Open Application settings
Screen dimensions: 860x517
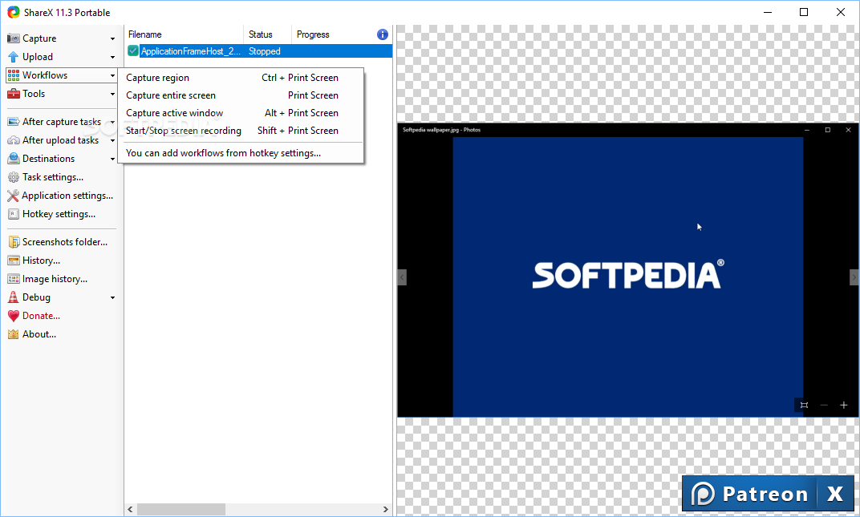coord(67,196)
